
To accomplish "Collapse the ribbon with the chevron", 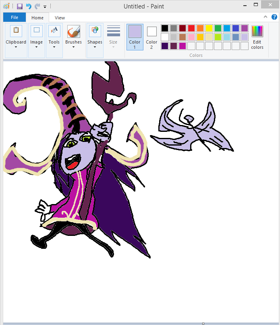I will (265, 17).
